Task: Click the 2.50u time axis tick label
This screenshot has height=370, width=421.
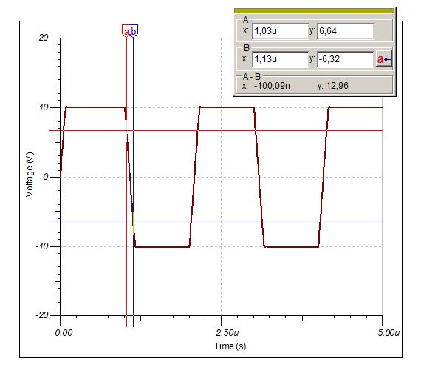Action: click(227, 333)
